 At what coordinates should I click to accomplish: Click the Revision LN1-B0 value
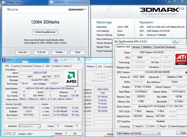click(75, 96)
